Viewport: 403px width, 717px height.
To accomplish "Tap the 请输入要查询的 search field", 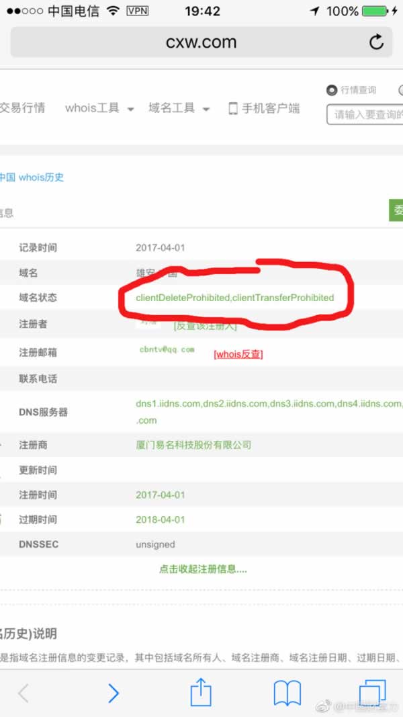I will 366,114.
